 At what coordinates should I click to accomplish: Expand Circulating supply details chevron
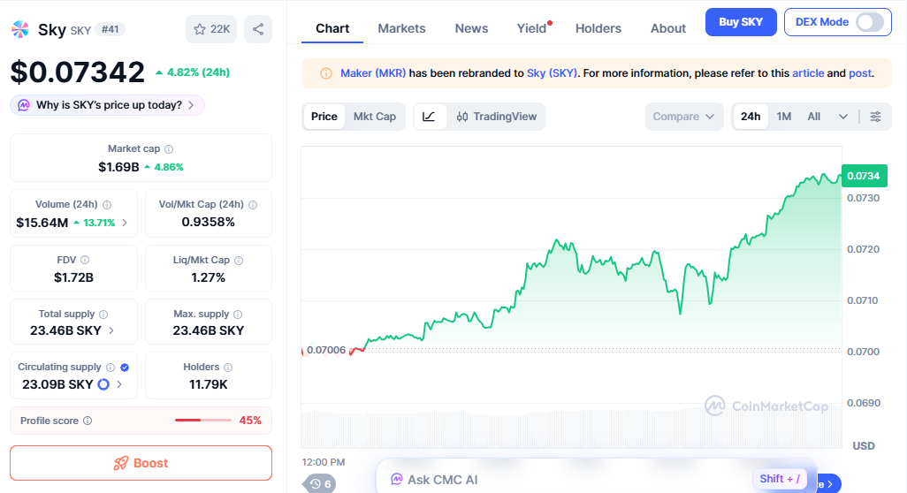pyautogui.click(x=119, y=384)
